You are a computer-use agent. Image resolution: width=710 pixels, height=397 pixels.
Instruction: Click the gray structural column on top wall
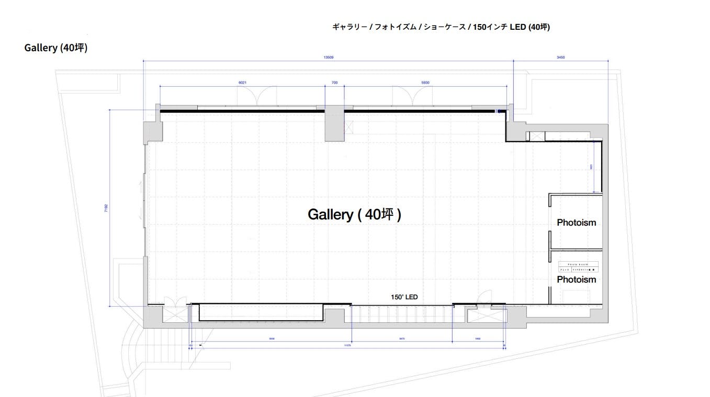point(334,125)
